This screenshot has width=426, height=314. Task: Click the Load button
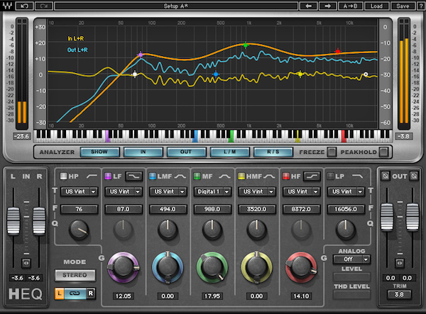[x=376, y=6]
